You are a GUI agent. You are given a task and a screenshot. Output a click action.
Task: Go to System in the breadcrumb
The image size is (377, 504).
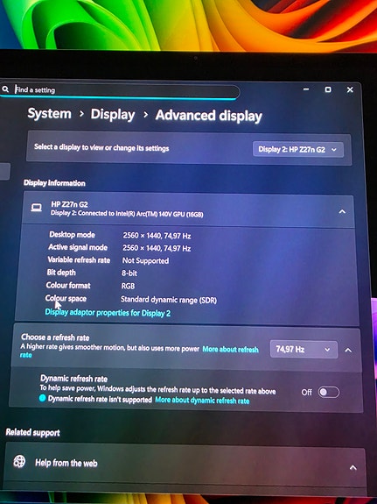pos(49,113)
